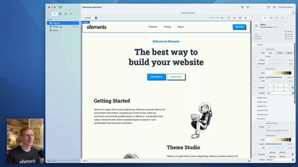Open the first Rounded DEFAULT dropdown
The image size is (298, 167).
tap(273, 153)
